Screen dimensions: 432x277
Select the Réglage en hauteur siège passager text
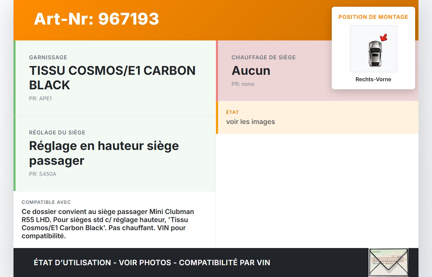[104, 153]
